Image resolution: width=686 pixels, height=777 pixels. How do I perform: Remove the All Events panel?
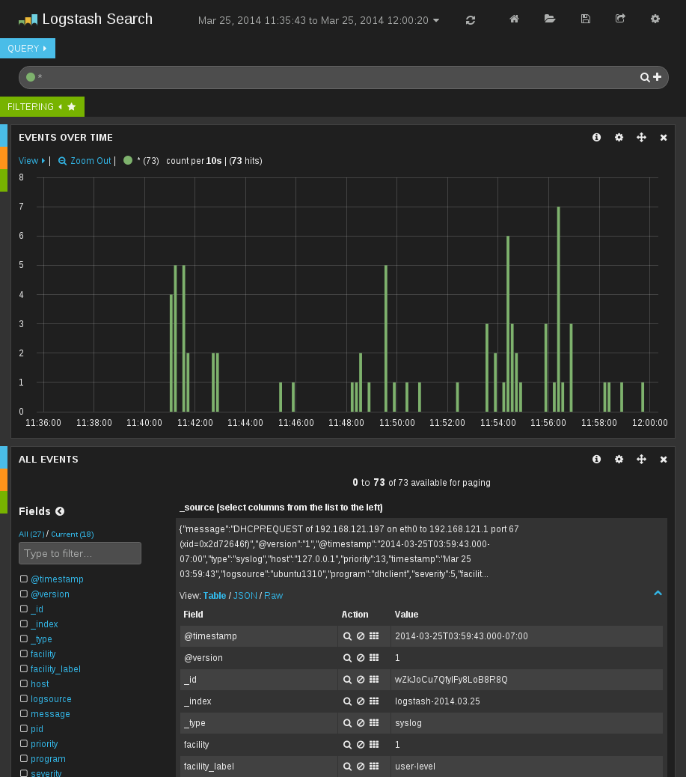[x=664, y=460]
